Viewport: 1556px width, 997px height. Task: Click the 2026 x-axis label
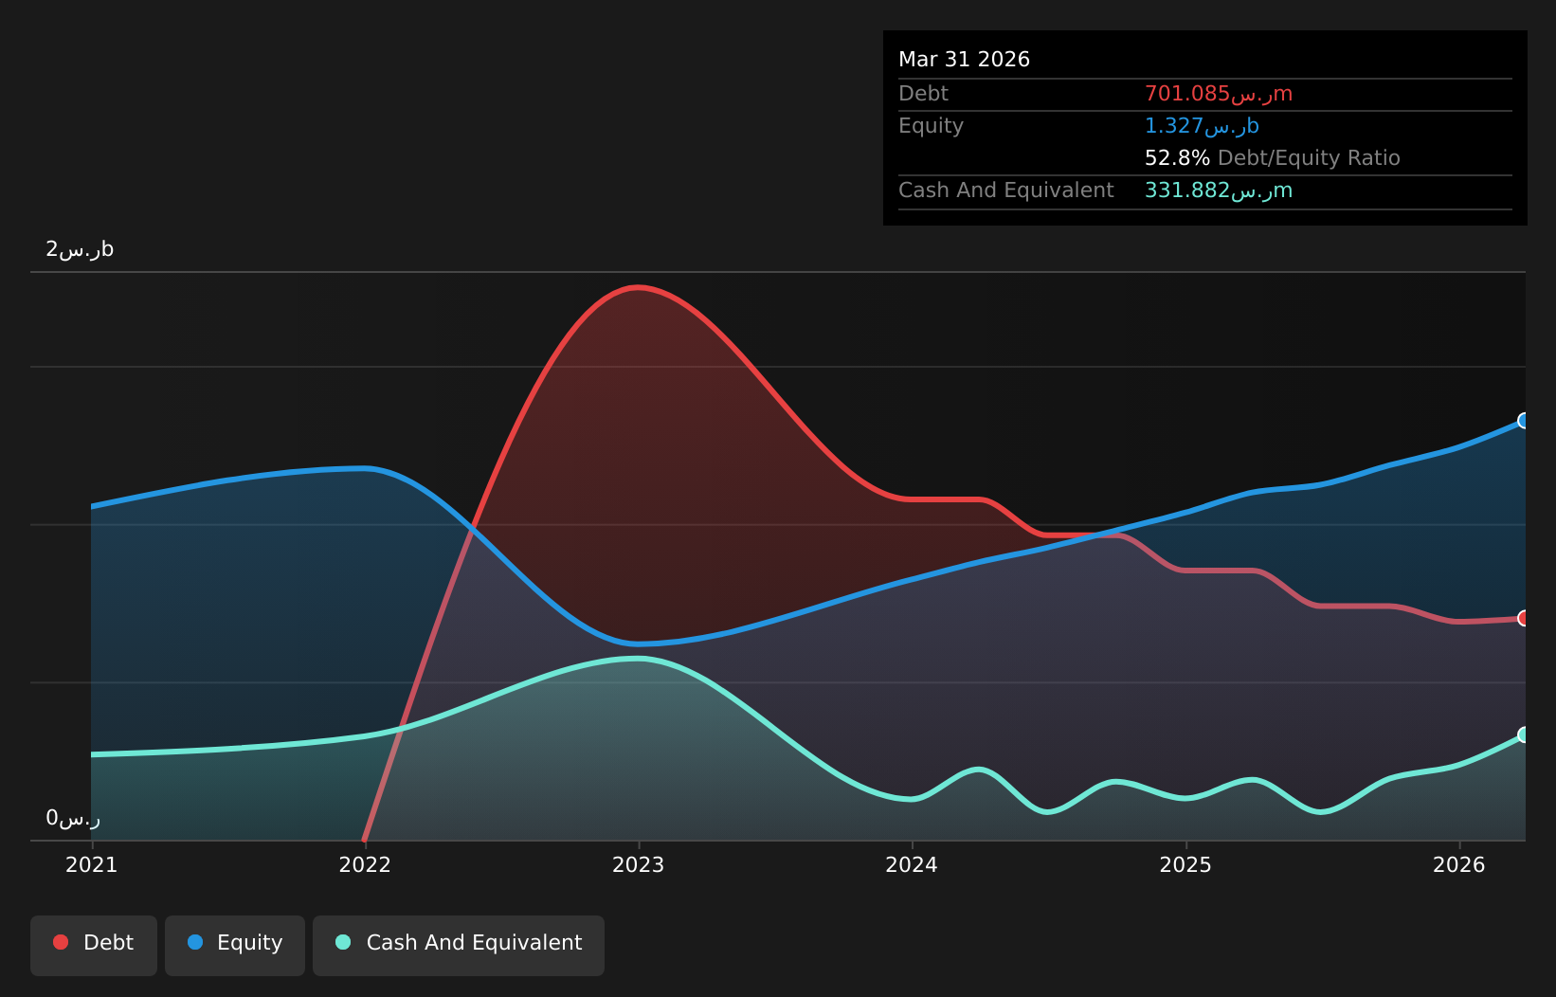click(x=1459, y=864)
